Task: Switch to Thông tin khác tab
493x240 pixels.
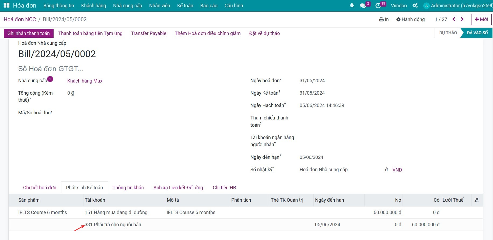Action: [128, 188]
